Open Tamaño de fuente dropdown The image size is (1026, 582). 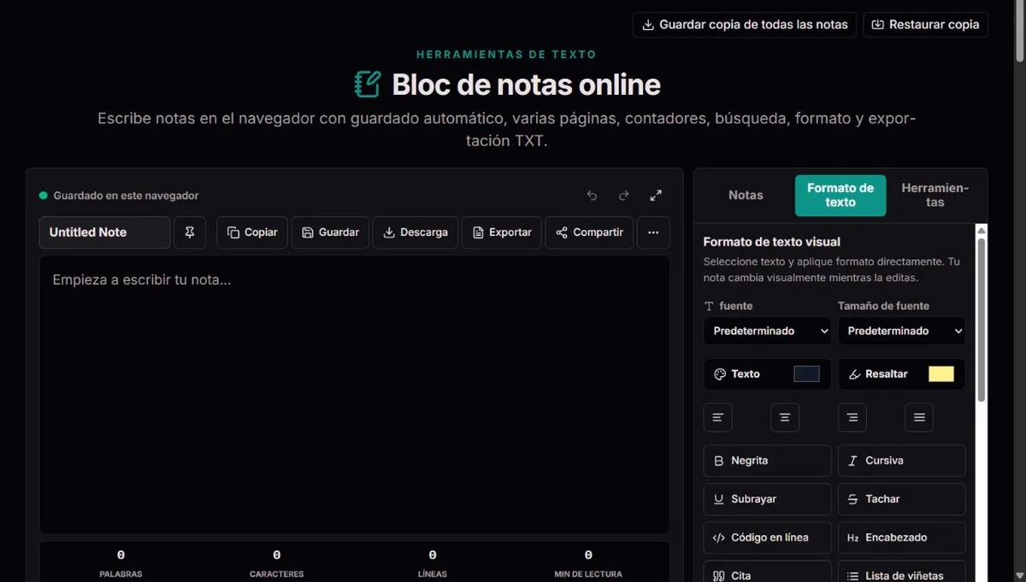[x=902, y=331]
